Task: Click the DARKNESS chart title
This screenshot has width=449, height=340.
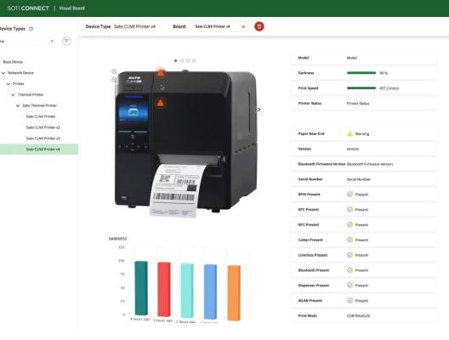Action: (x=117, y=239)
